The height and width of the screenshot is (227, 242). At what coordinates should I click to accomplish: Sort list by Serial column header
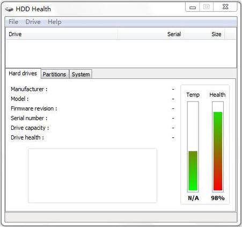click(151, 34)
